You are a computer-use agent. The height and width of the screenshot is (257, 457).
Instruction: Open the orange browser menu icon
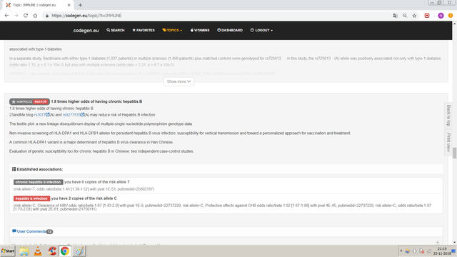(451, 16)
